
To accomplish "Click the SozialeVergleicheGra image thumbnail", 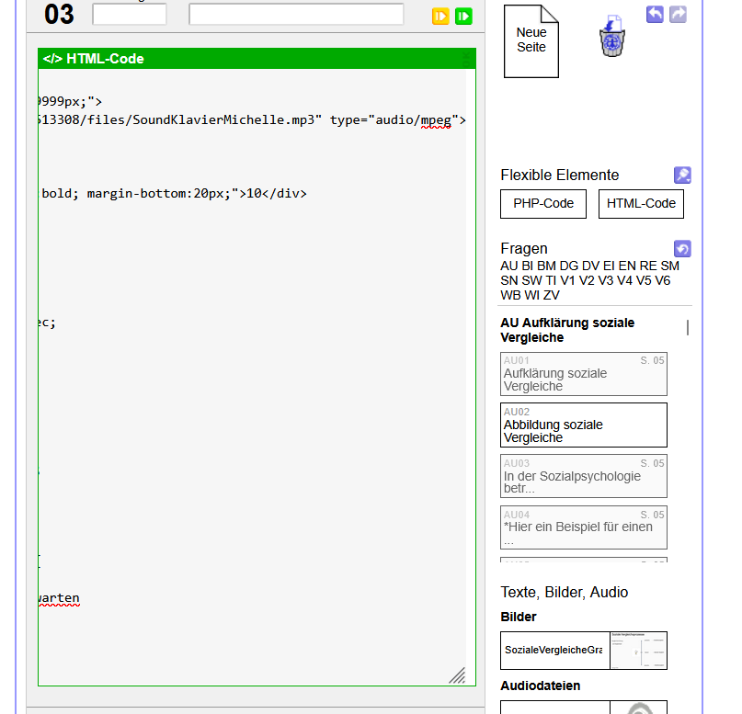I will pos(583,650).
